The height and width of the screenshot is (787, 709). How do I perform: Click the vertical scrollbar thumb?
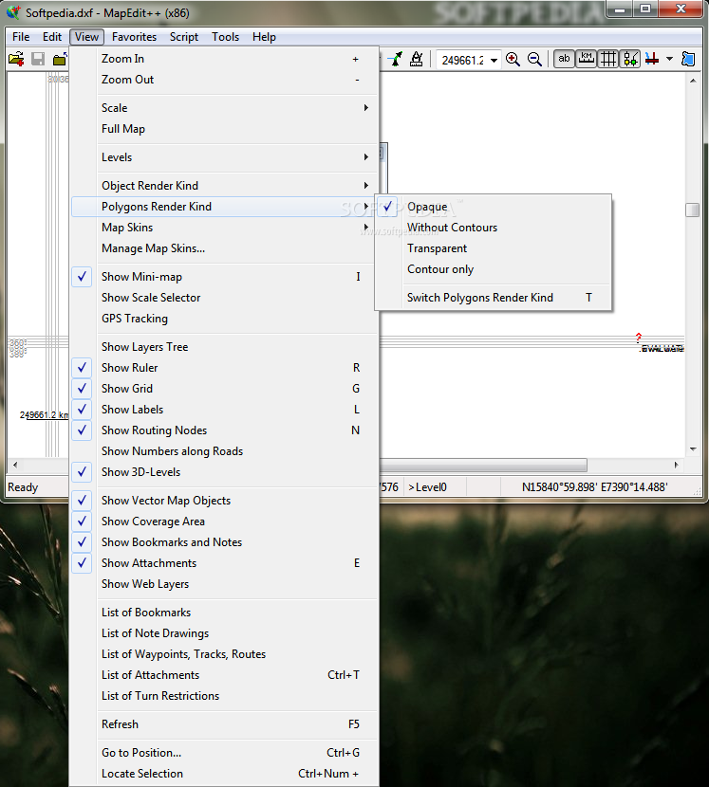693,210
